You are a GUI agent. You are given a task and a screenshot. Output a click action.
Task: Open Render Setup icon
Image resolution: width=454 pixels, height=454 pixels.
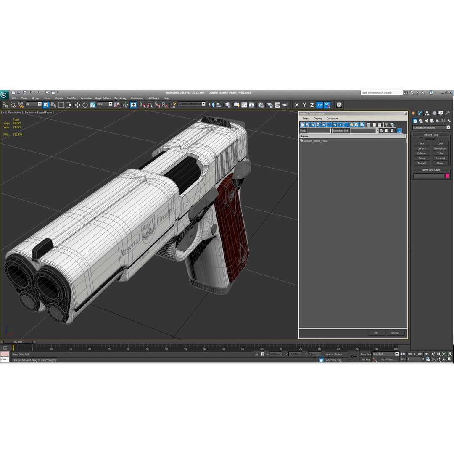coord(270,105)
